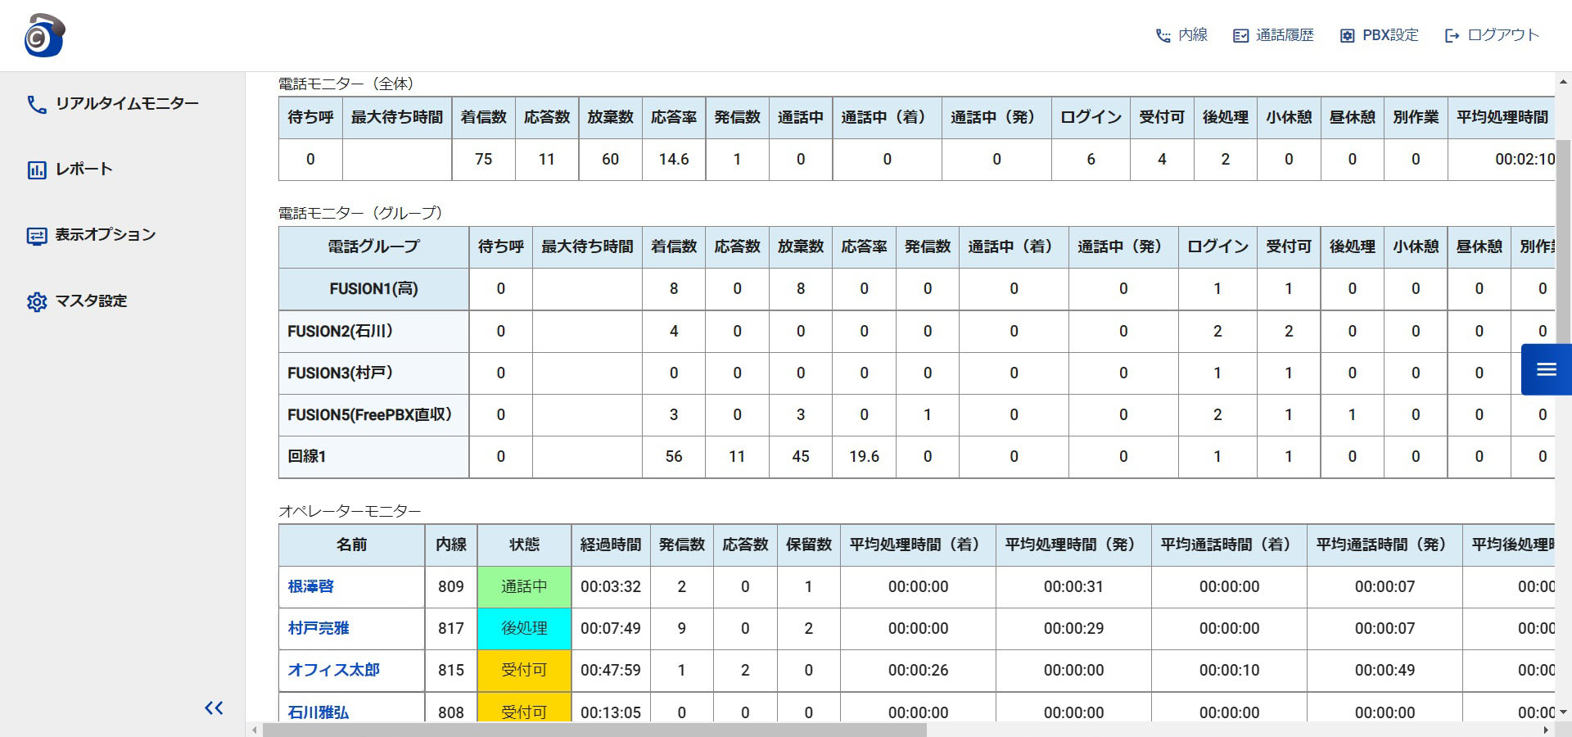Click extension 809 cell
Image resolution: width=1572 pixels, height=737 pixels.
(451, 586)
